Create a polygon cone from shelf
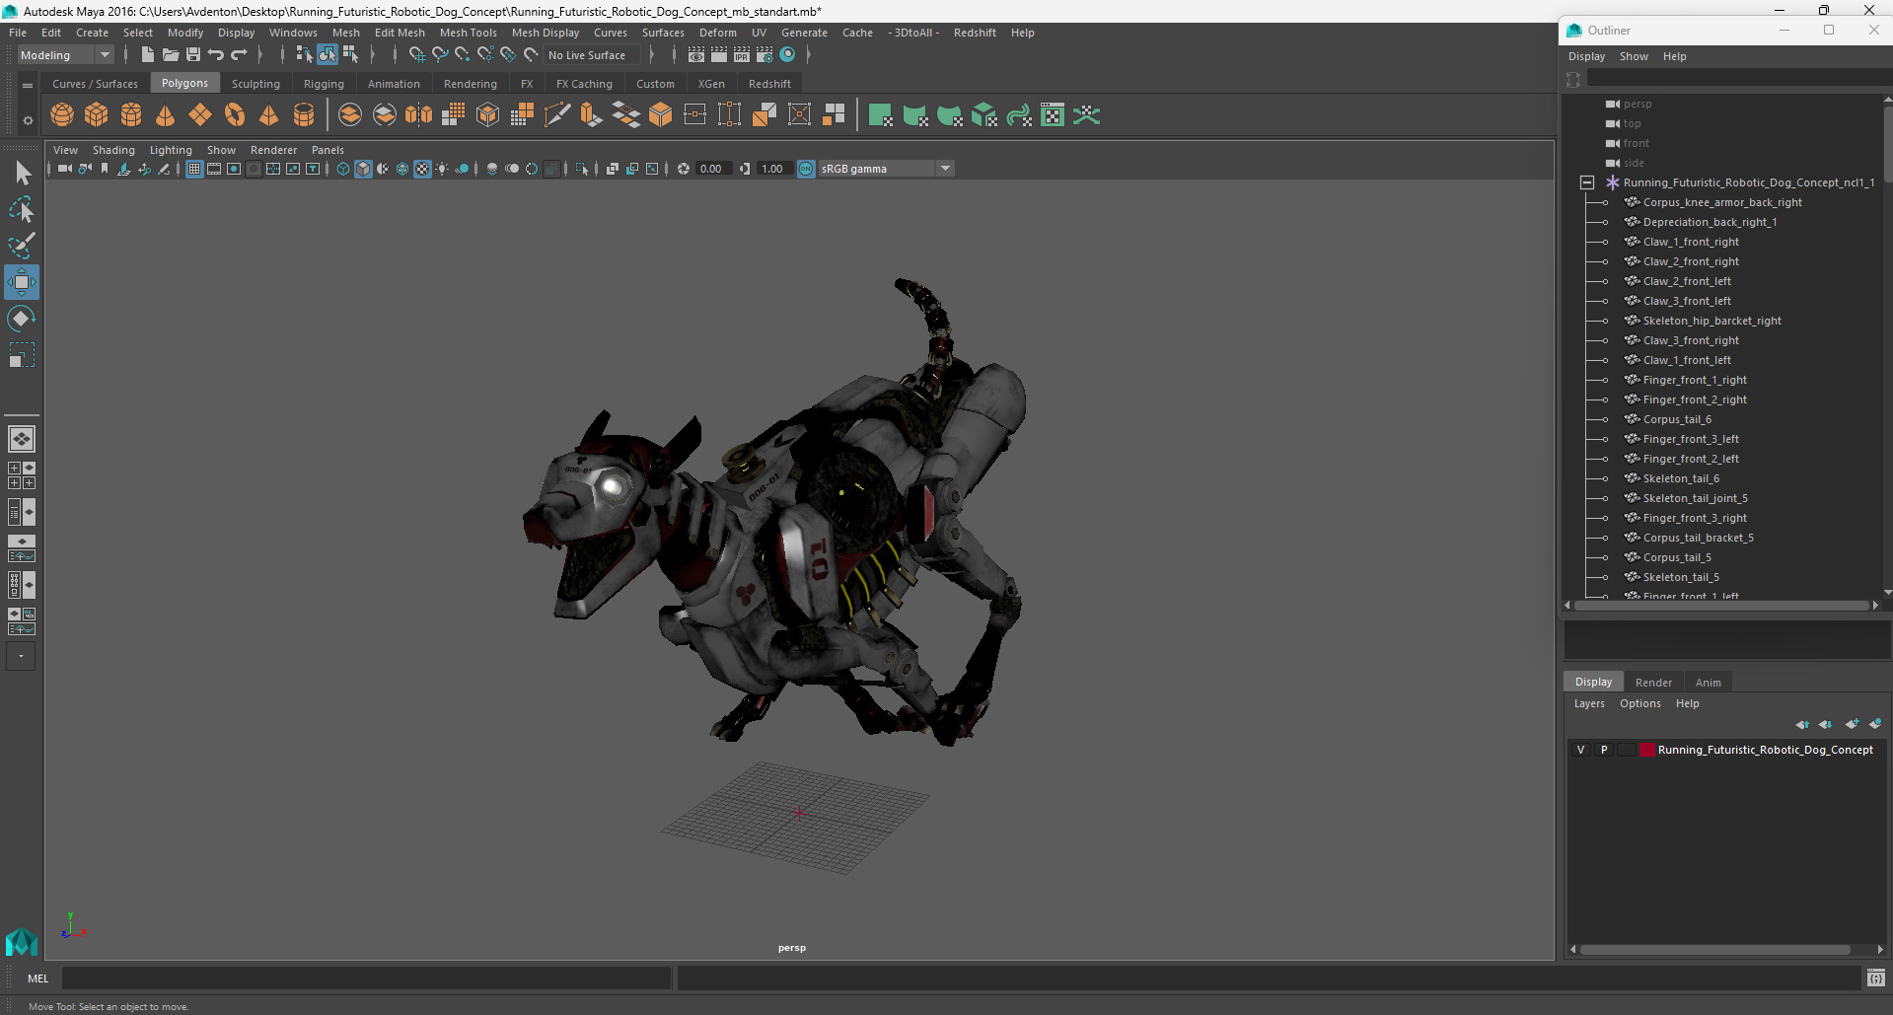1893x1015 pixels. [x=166, y=115]
